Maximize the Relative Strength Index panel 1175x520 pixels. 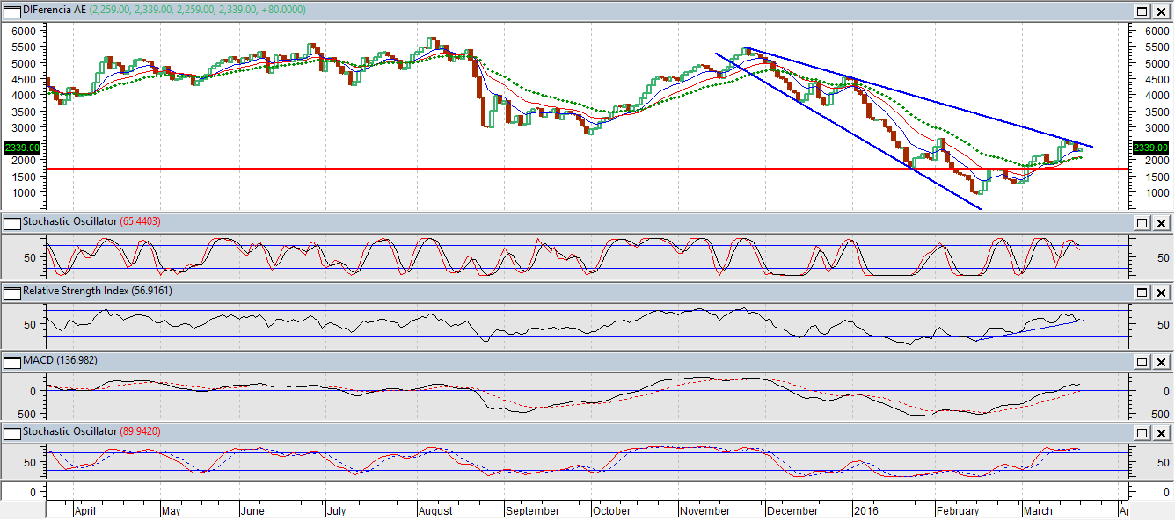point(1142,292)
